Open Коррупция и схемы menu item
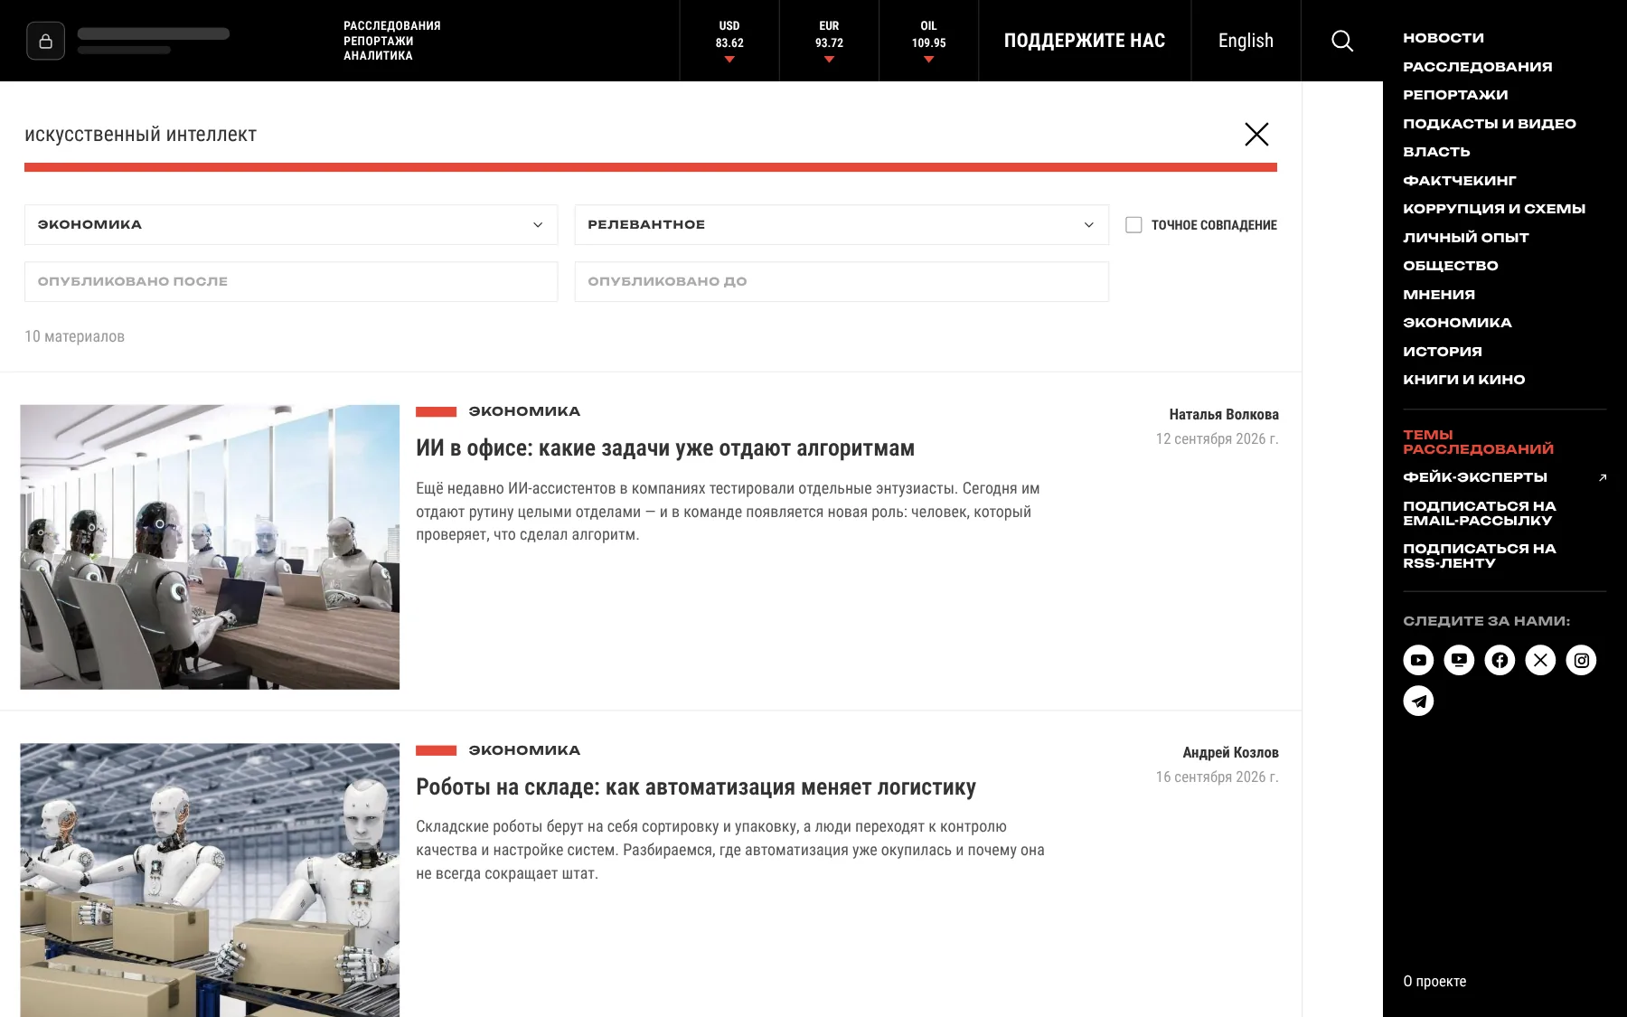The image size is (1627, 1017). [x=1494, y=209]
